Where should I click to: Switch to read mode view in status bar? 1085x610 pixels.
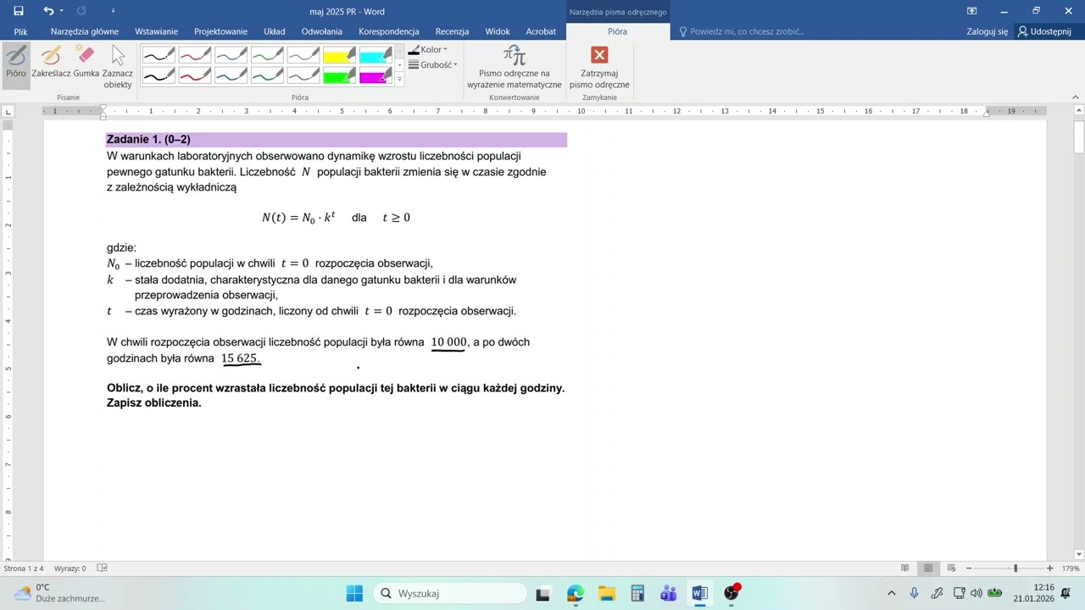click(905, 568)
